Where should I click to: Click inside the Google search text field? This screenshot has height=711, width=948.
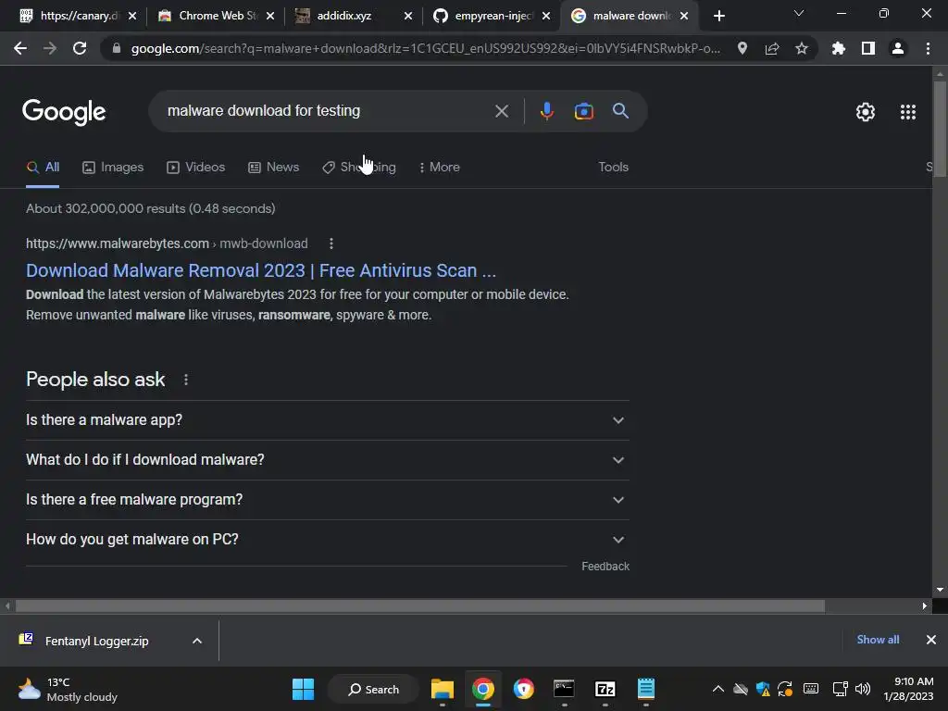click(x=327, y=111)
